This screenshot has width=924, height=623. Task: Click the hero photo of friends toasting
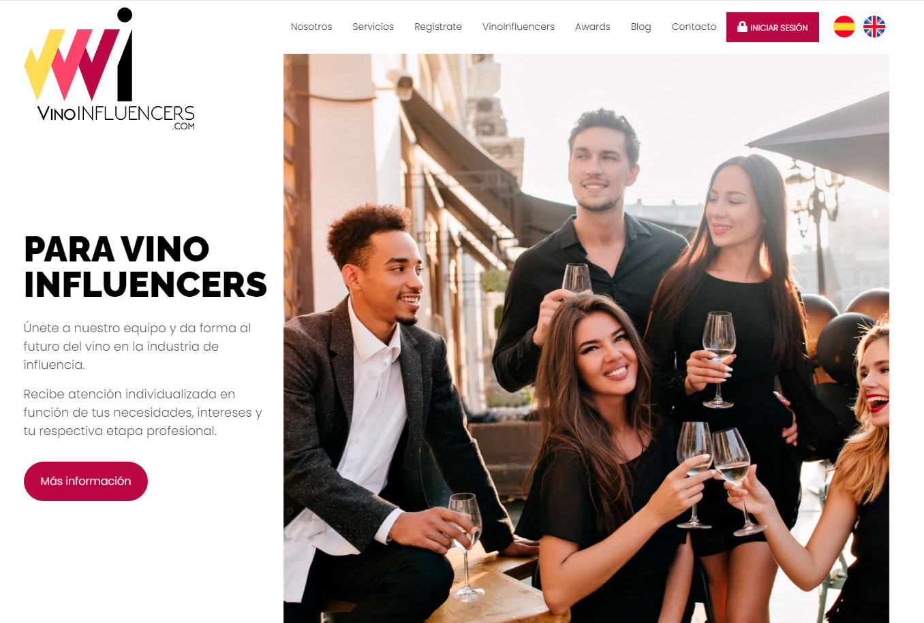coord(586,338)
